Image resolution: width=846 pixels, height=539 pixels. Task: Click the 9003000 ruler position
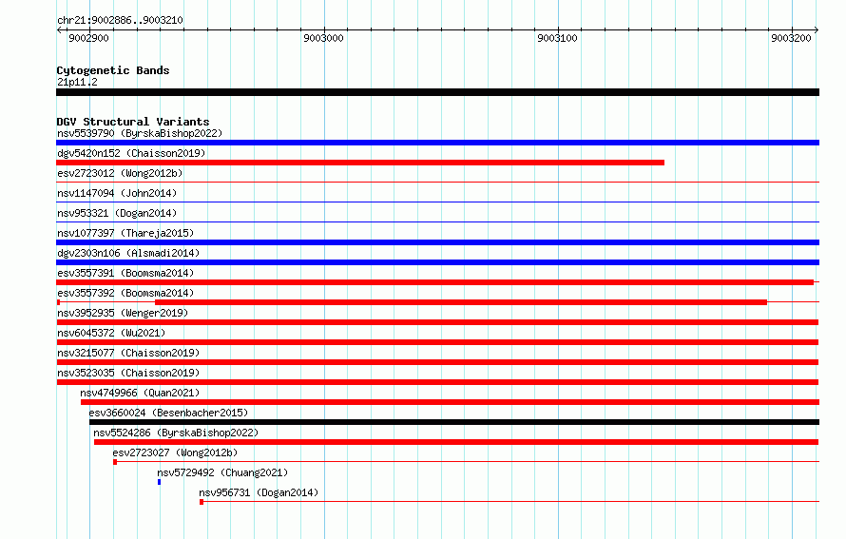(323, 38)
